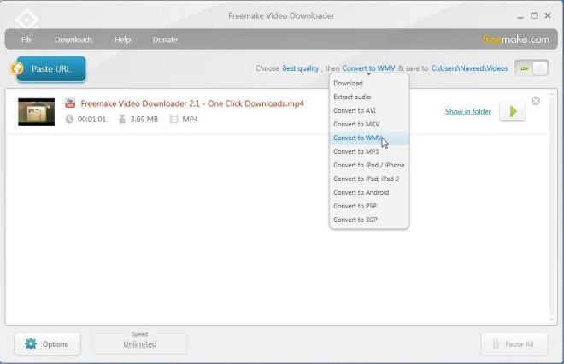The height and width of the screenshot is (364, 564).
Task: Select Extract audio from the action list
Action: (x=369, y=97)
